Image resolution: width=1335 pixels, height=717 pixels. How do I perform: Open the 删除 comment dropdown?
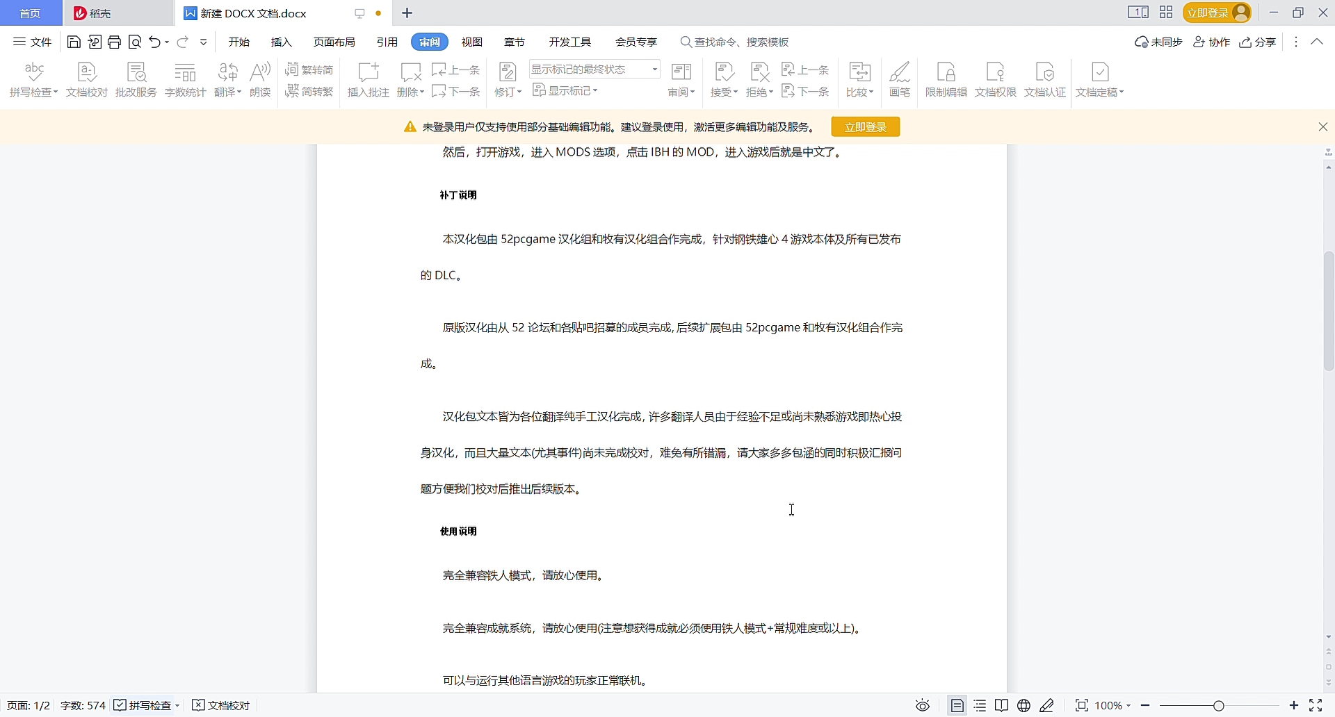(410, 80)
